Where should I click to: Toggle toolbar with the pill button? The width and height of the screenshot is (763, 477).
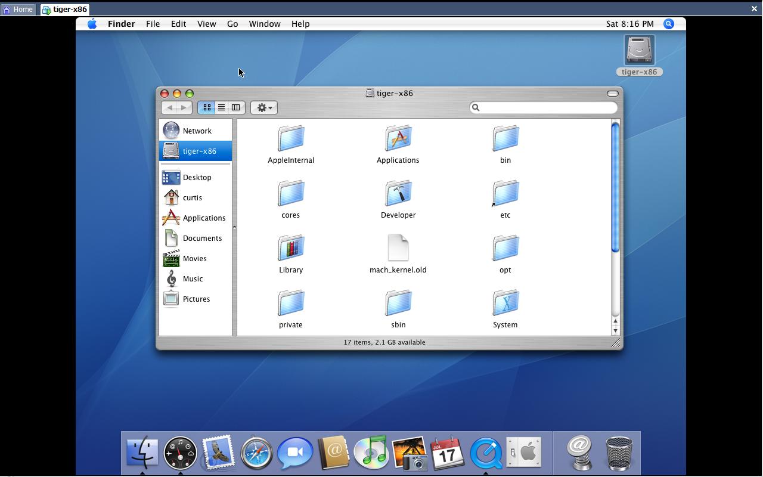[x=612, y=94]
